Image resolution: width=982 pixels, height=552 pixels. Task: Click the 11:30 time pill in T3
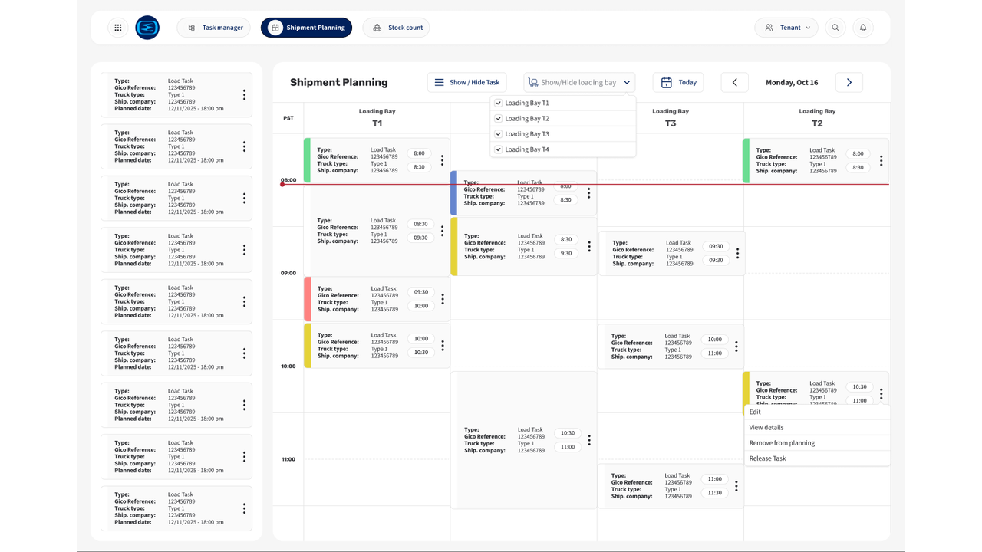tap(714, 493)
